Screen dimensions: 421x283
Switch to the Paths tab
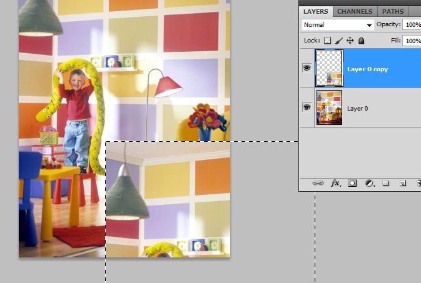click(x=392, y=11)
